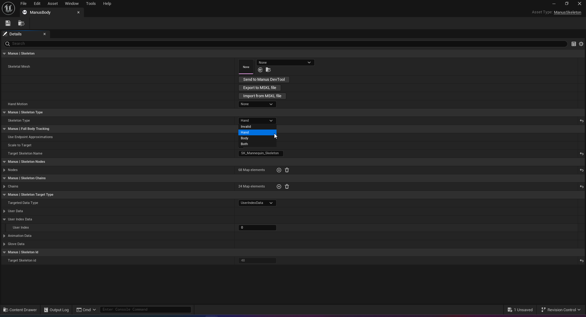This screenshot has width=586, height=317.
Task: Click Export to MSKL file button
Action: [x=259, y=88]
